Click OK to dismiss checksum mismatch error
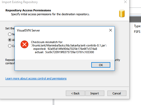Viewport: 141px width, 105px height. pyautogui.click(x=101, y=65)
